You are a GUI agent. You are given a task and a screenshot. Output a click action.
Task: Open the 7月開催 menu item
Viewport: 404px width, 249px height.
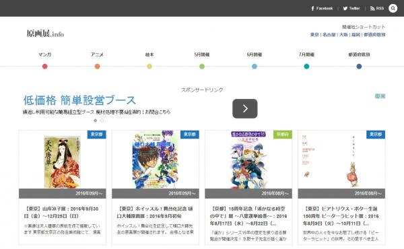(306, 55)
